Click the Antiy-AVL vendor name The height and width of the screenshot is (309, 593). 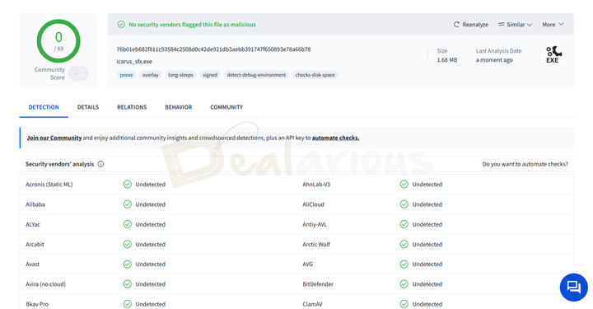pos(315,224)
